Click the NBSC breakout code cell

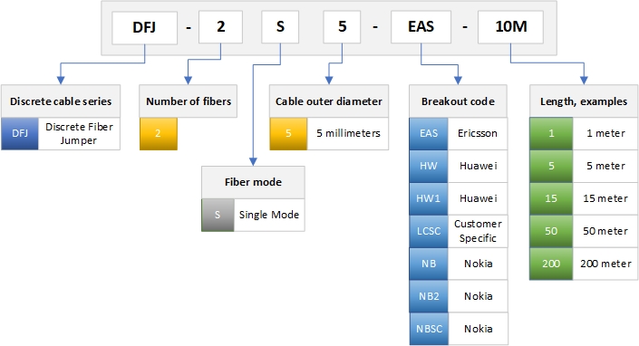(429, 329)
